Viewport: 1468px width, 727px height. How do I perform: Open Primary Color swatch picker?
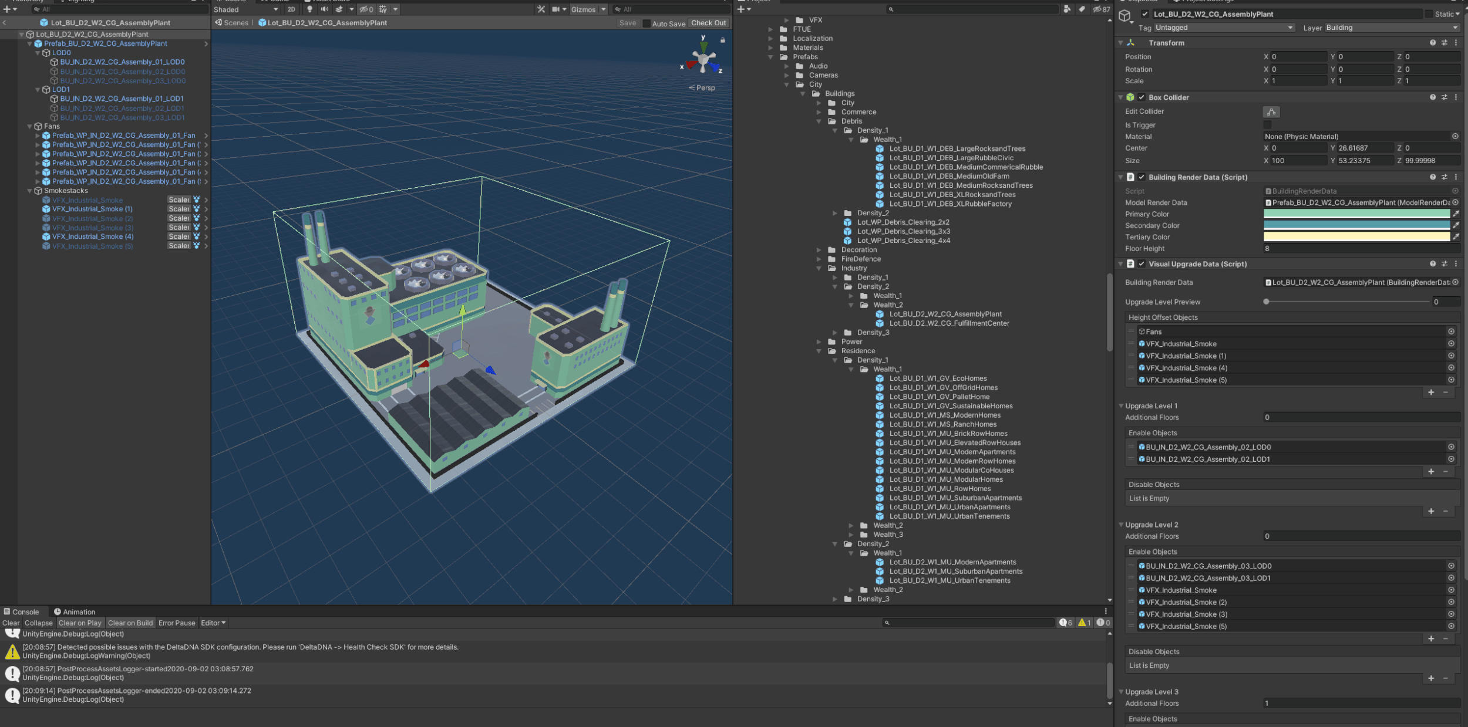[x=1356, y=214]
